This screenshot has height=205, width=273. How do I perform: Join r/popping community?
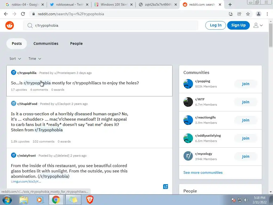pyautogui.click(x=246, y=84)
